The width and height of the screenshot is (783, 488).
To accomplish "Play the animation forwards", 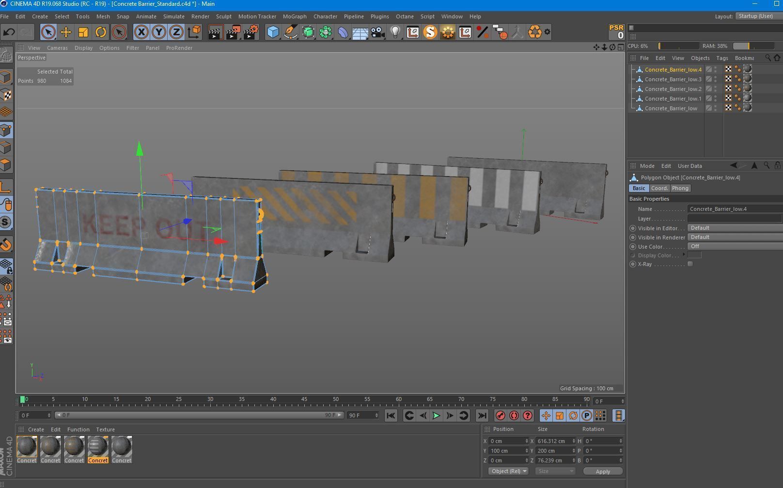I will pyautogui.click(x=436, y=415).
